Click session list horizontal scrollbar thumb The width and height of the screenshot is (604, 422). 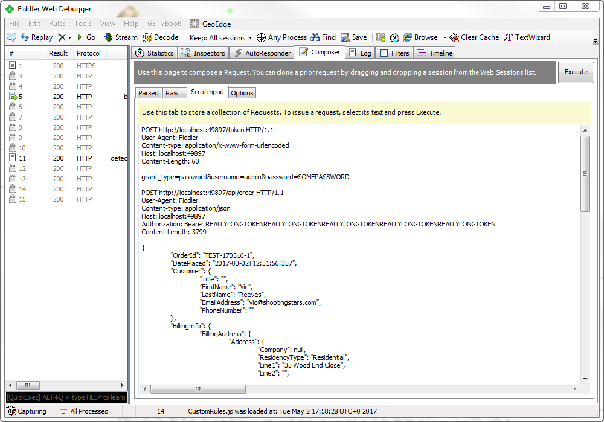coord(27,385)
